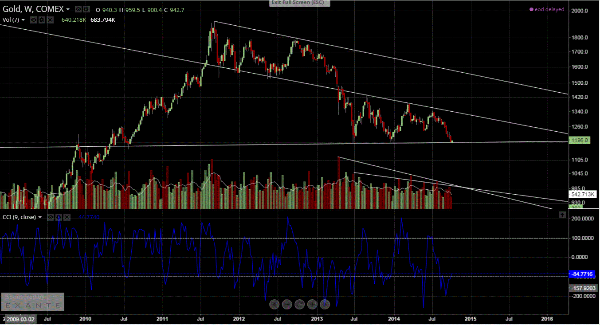Click the 2015 time axis label
The width and height of the screenshot is (600, 325).
pos(471,318)
